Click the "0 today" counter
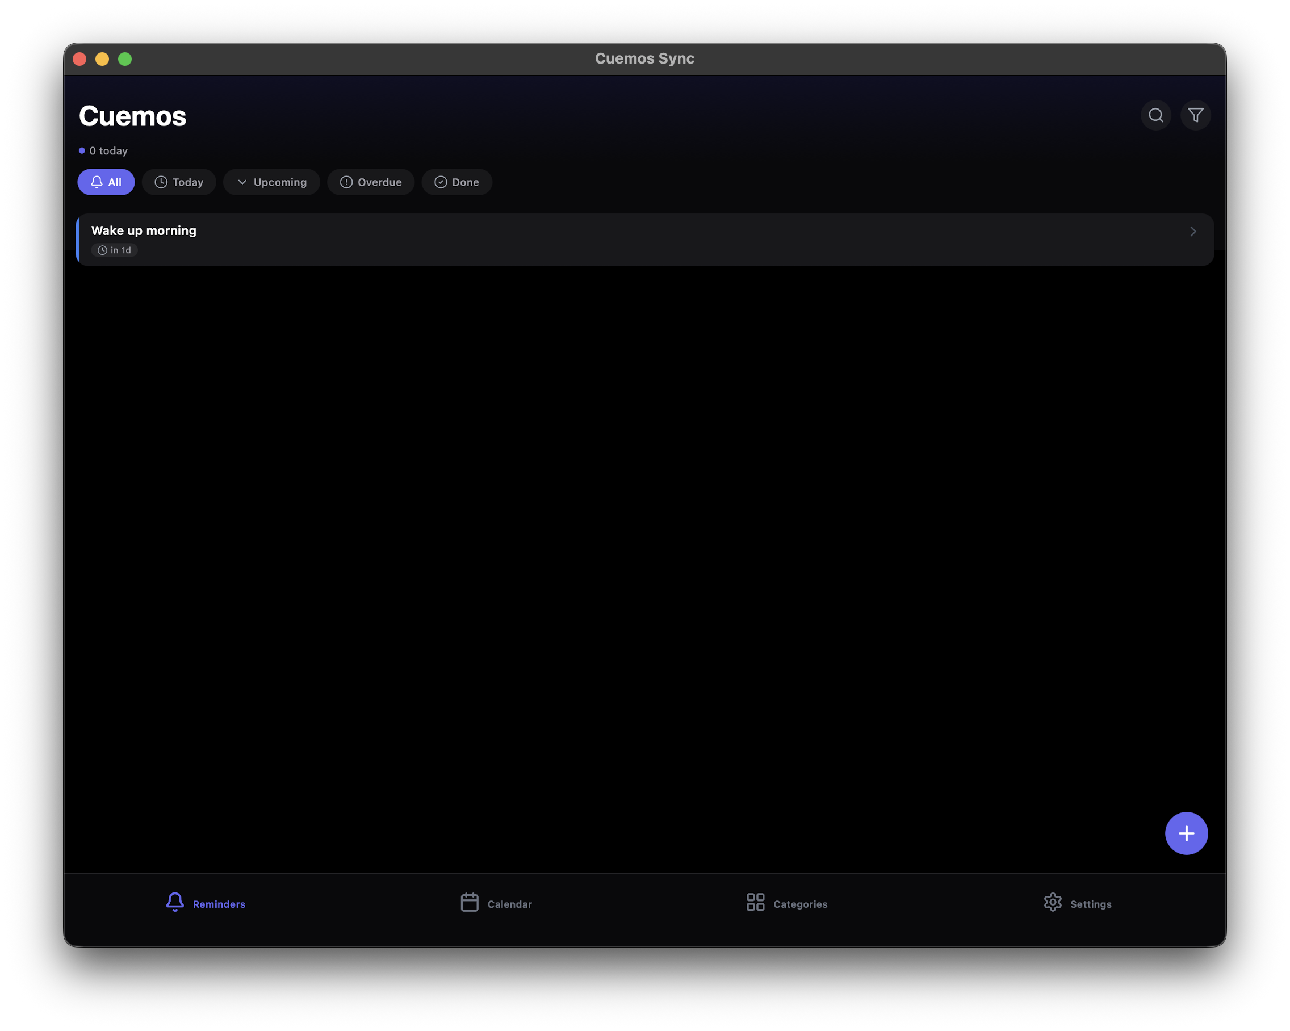The width and height of the screenshot is (1290, 1031). [x=108, y=151]
